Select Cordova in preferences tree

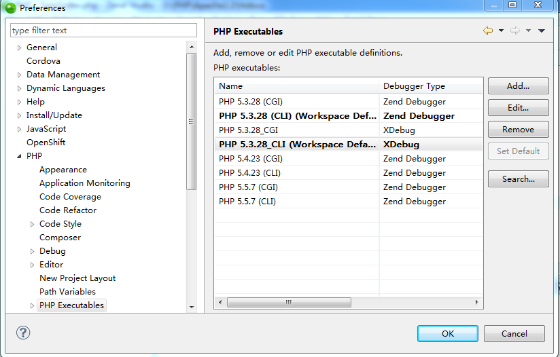[43, 61]
